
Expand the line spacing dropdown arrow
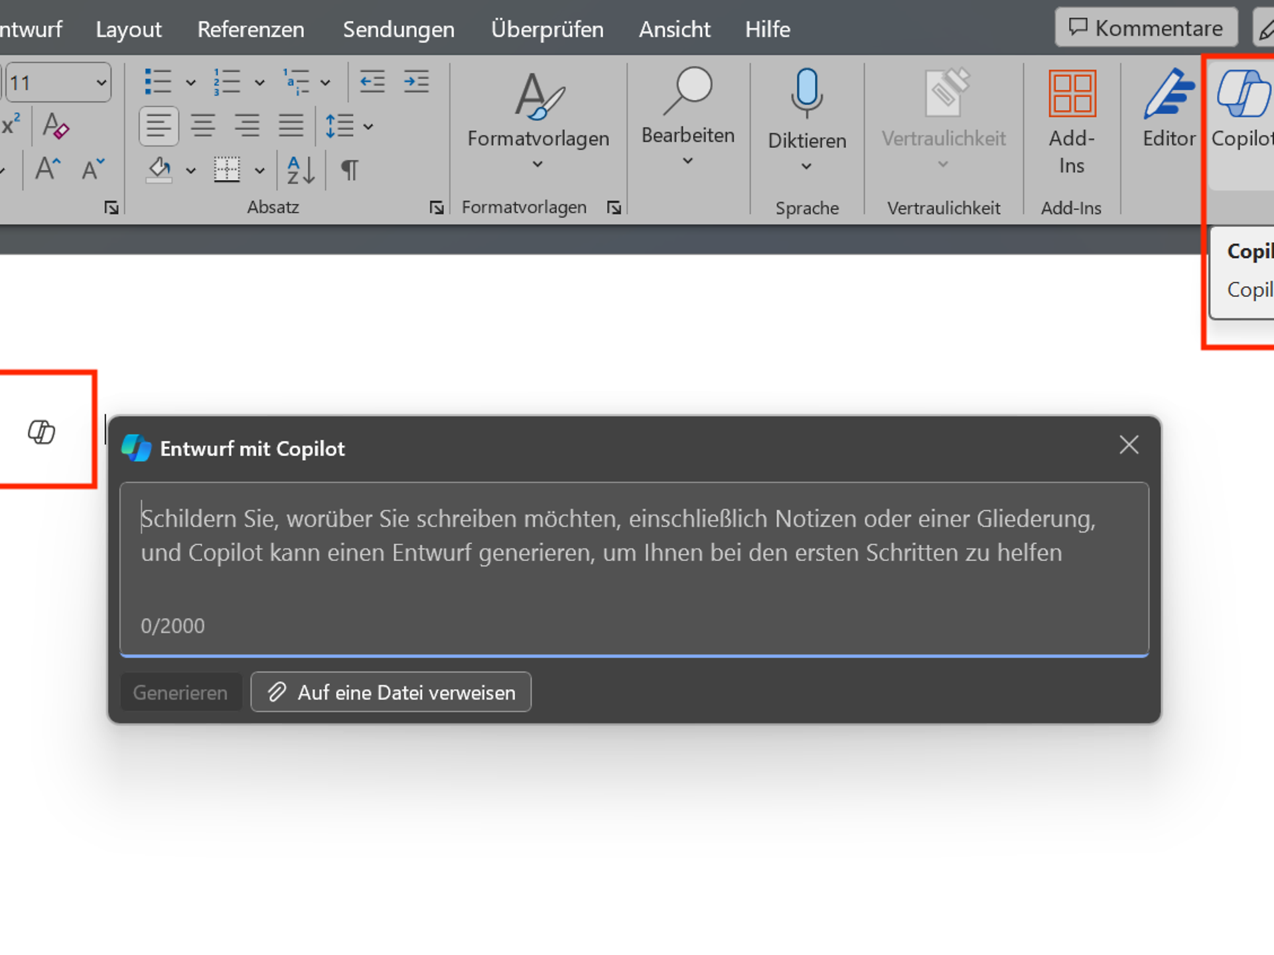(x=368, y=126)
